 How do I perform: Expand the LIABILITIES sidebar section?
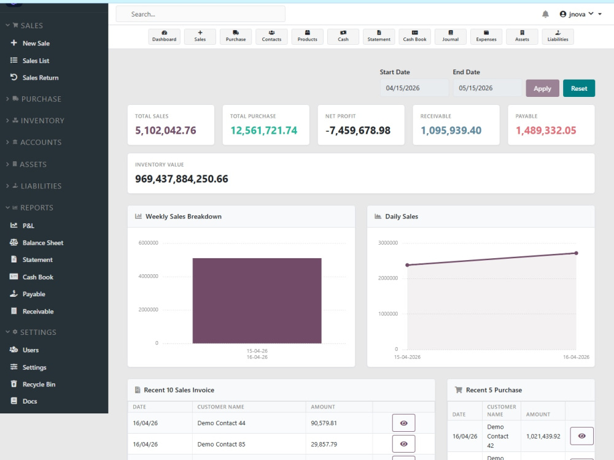point(33,186)
